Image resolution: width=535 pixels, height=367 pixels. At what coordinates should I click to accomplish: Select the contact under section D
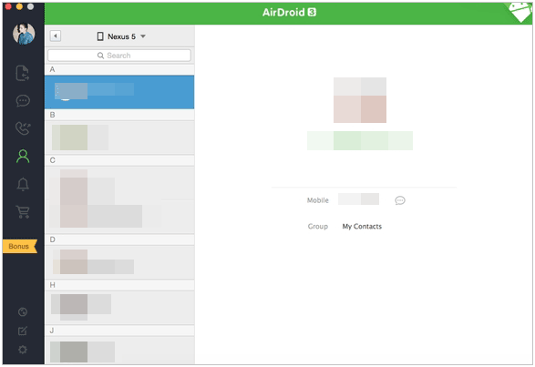click(x=119, y=262)
